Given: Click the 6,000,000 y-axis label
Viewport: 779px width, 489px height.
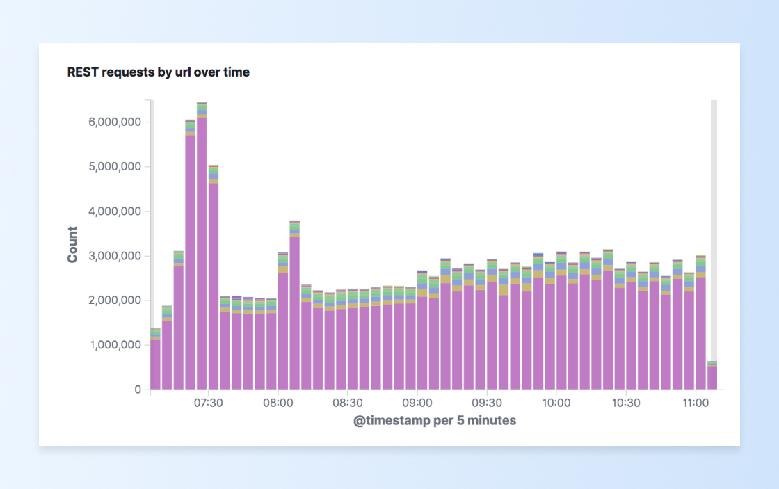Looking at the screenshot, I should pyautogui.click(x=115, y=122).
